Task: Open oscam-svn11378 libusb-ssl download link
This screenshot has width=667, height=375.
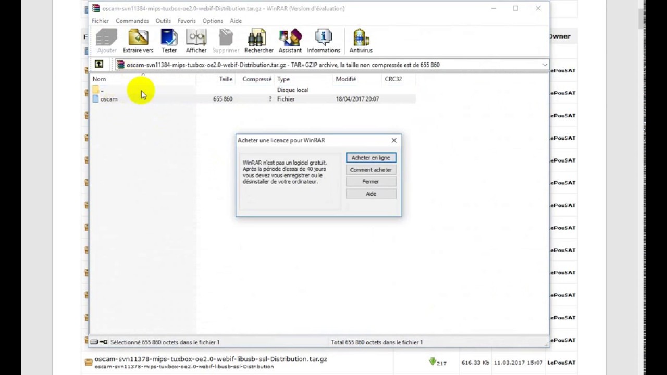Action: [211, 359]
